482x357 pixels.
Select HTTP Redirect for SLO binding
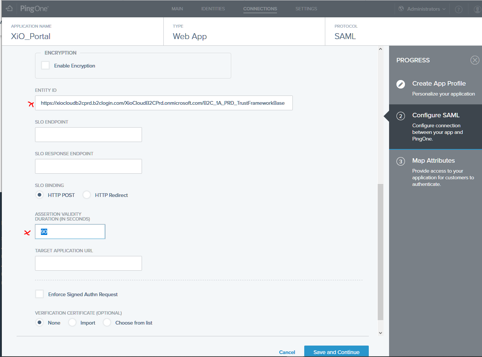[x=87, y=195]
